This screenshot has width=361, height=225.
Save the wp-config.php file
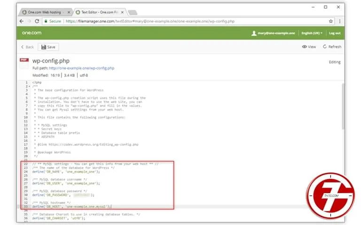[x=48, y=47]
